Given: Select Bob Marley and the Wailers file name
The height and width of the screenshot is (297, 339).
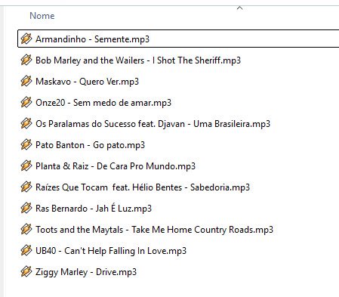Looking at the screenshot, I should [138, 60].
